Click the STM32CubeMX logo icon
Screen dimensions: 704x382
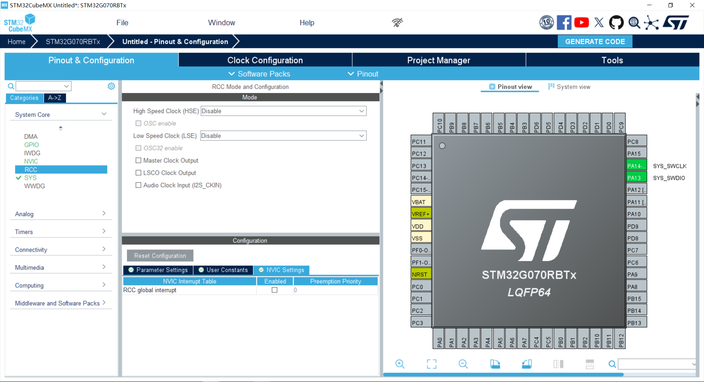click(20, 23)
